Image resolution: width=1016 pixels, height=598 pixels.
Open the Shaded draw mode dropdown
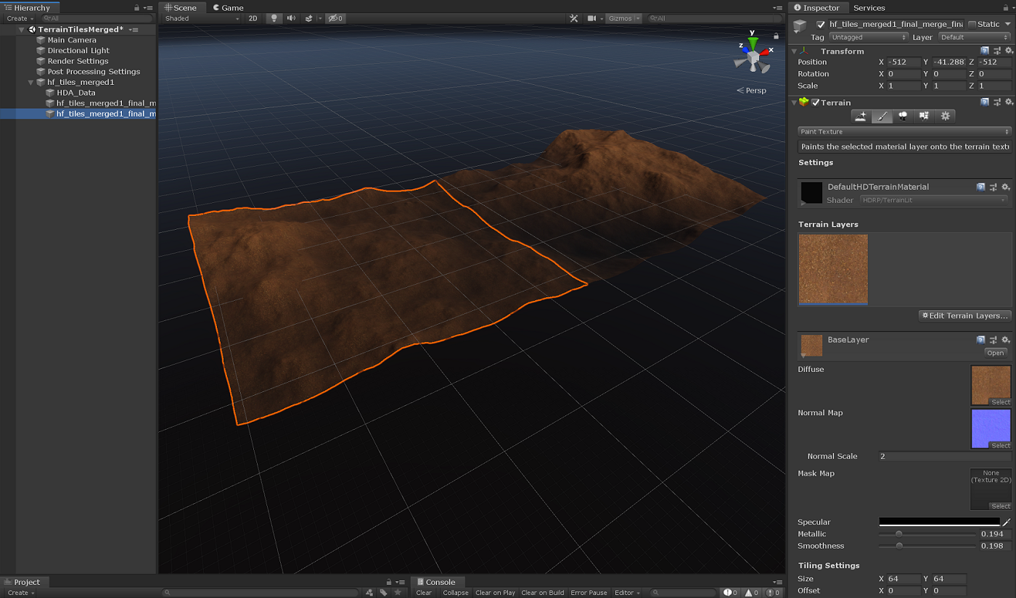[201, 18]
